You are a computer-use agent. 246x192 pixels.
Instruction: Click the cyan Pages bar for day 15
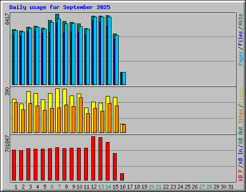(x=117, y=60)
